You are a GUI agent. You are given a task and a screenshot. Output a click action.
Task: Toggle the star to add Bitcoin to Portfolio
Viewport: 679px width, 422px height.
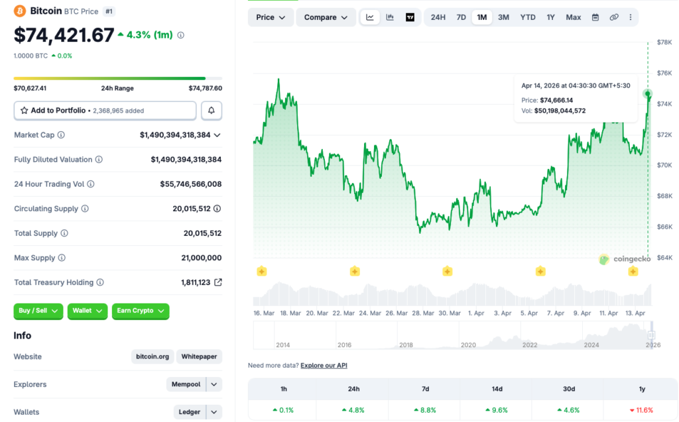click(x=25, y=111)
